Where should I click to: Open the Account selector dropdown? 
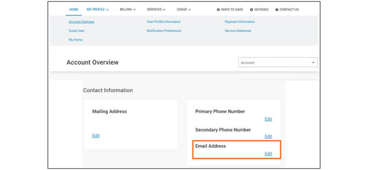pyautogui.click(x=278, y=63)
